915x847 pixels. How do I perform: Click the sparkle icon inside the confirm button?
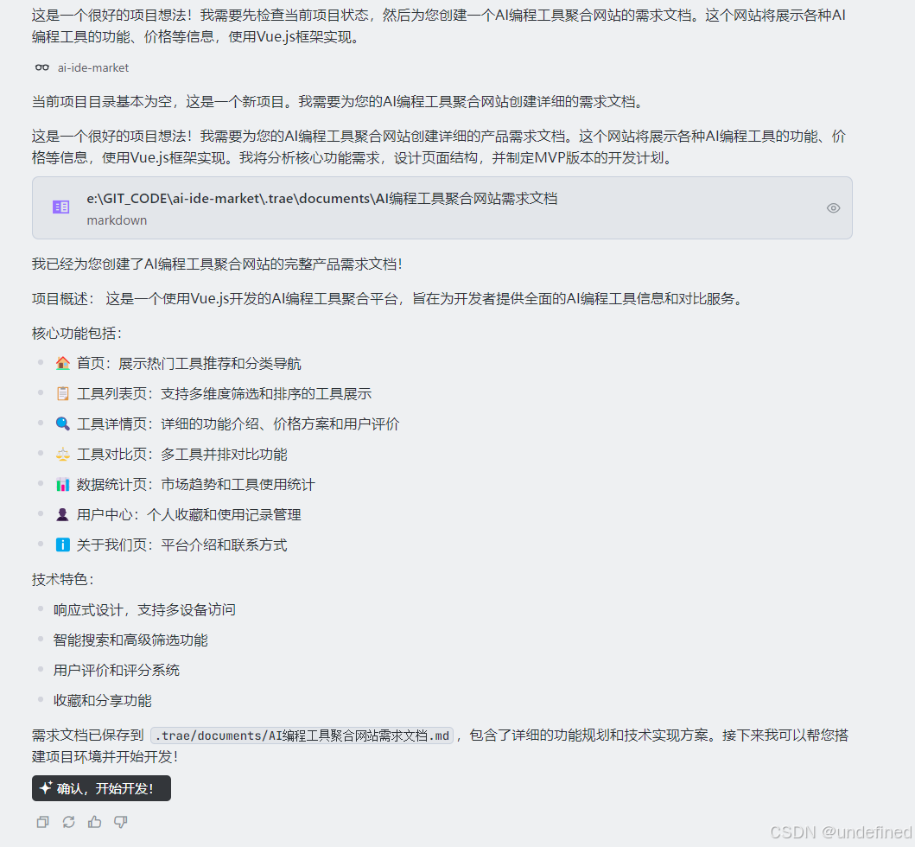46,788
